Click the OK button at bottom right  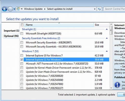[x=121, y=94]
